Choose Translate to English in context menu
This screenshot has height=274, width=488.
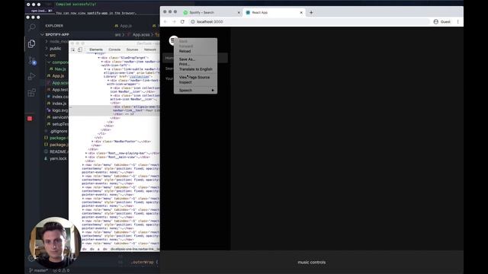[x=195, y=69]
